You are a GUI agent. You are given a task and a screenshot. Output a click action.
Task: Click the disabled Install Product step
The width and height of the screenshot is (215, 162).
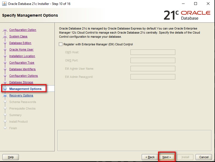click(x=18, y=122)
